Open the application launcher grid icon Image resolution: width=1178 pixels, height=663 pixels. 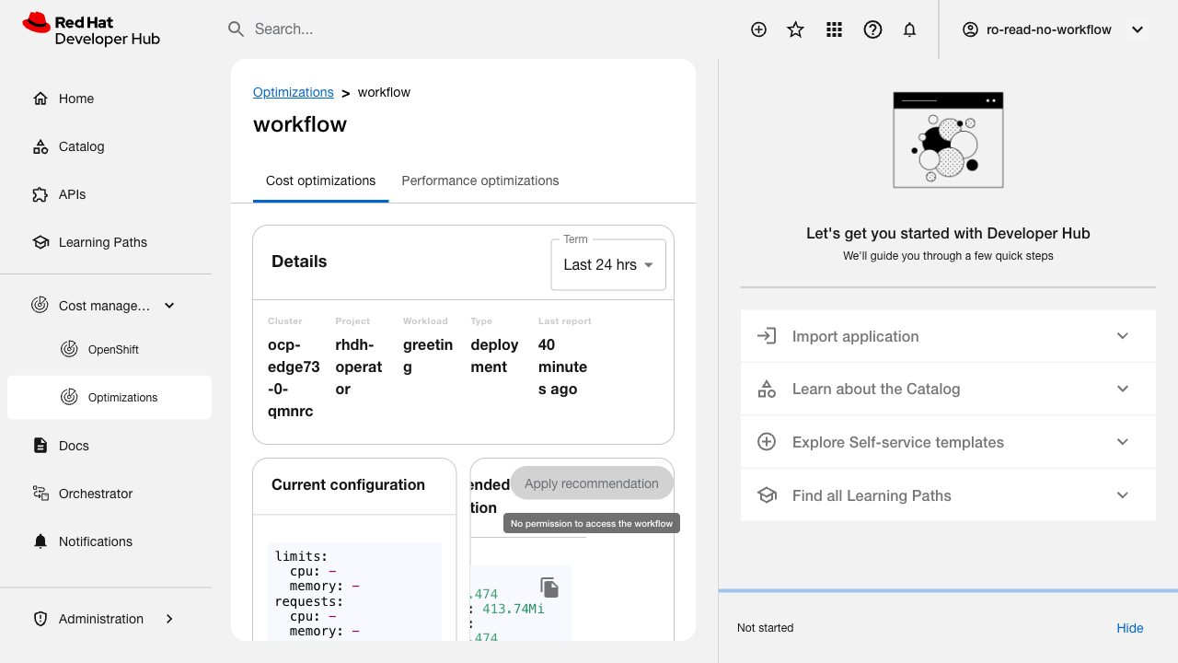(835, 29)
